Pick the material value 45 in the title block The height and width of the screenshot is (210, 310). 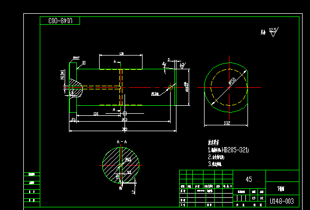point(249,179)
